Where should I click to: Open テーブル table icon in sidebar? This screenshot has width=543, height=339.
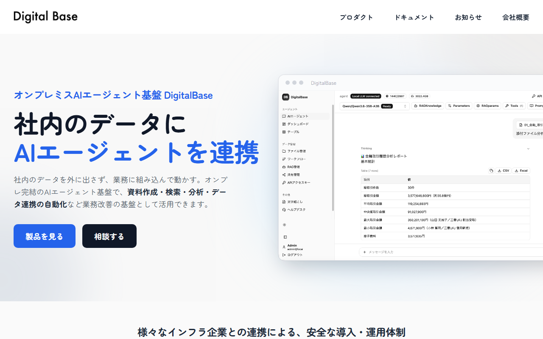pyautogui.click(x=284, y=132)
